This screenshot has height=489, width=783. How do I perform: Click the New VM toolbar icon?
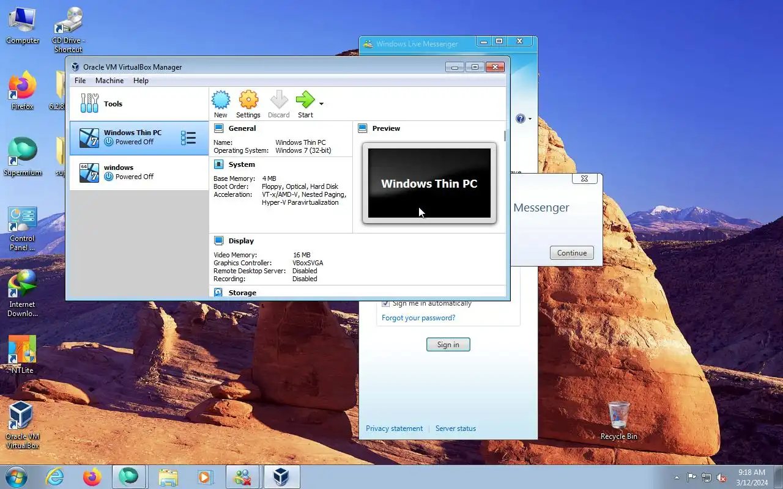point(220,104)
